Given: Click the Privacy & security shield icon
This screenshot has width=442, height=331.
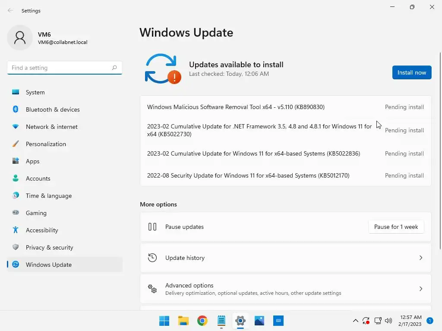Looking at the screenshot, I should [x=16, y=247].
